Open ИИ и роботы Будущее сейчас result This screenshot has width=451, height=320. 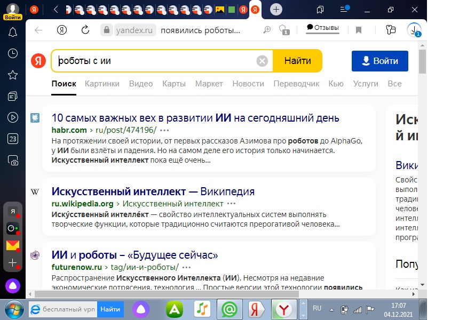point(134,255)
